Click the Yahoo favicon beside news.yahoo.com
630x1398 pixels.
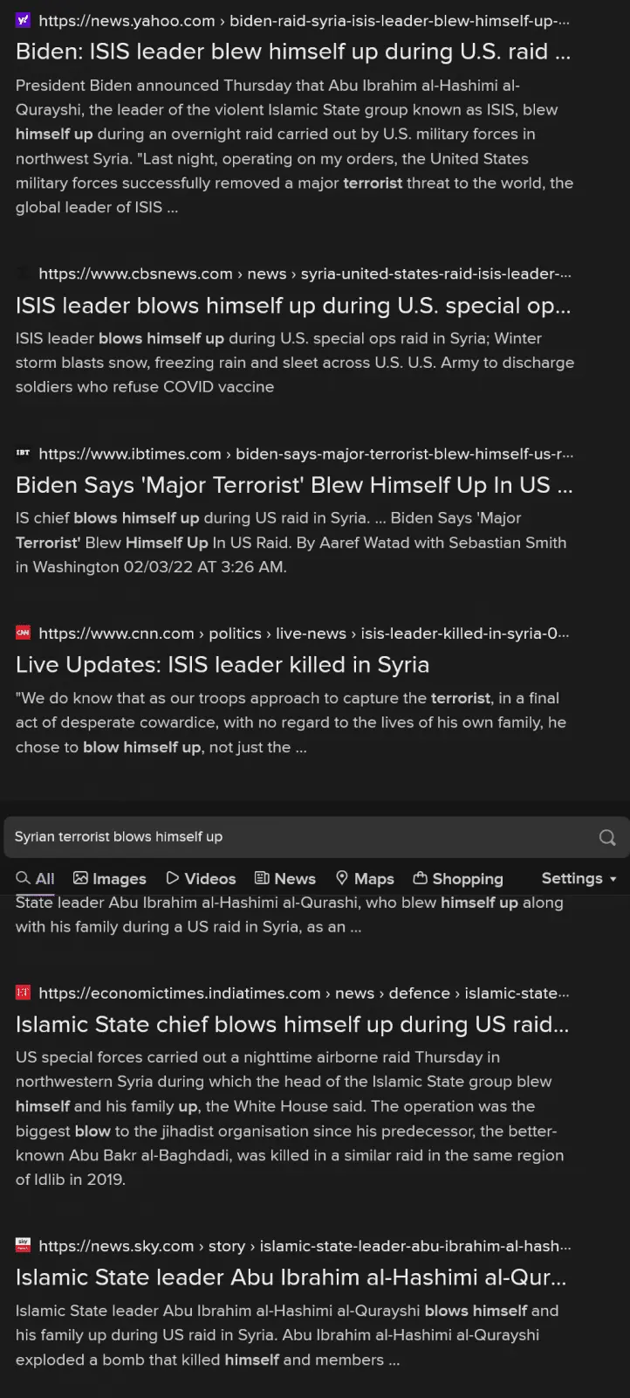click(24, 21)
